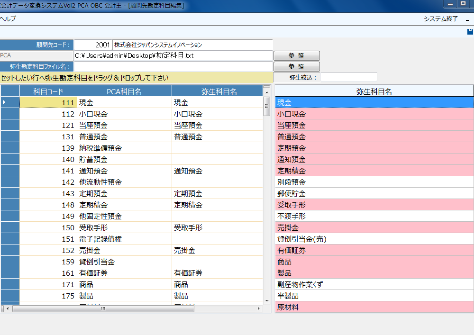Click the MDI child minimize dash icon
The height and width of the screenshot is (335, 474).
point(467,19)
